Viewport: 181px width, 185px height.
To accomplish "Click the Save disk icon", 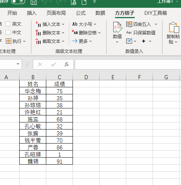I will pos(34,2).
